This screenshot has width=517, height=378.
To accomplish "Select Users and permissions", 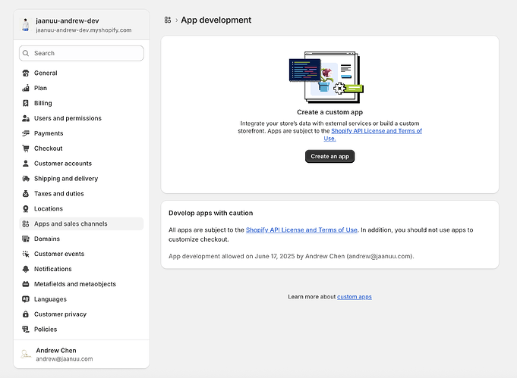I will click(x=81, y=118).
